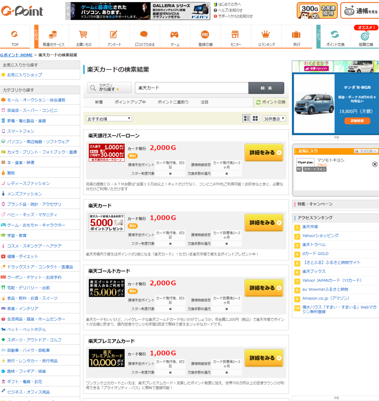Open カテゴリから探す dropdown
Image resolution: width=379 pixels, height=401 pixels.
(109, 88)
